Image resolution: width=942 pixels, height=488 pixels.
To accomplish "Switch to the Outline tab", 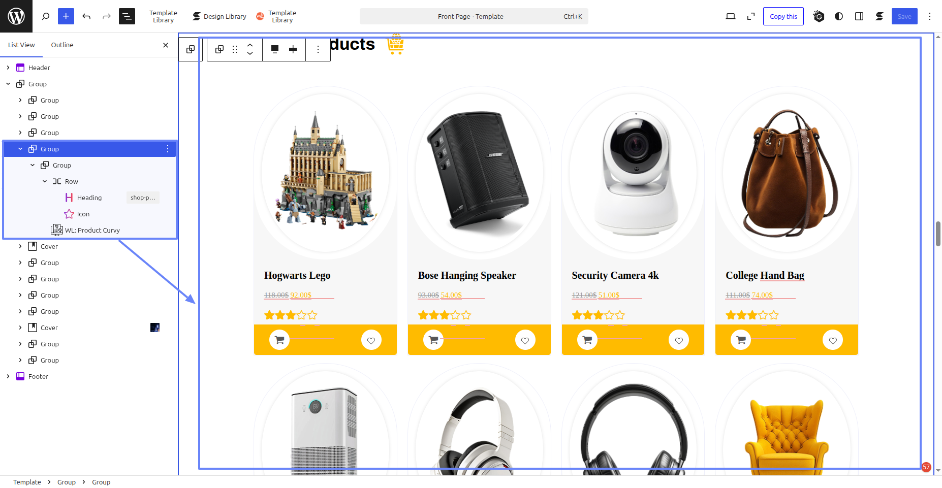I will (62, 45).
